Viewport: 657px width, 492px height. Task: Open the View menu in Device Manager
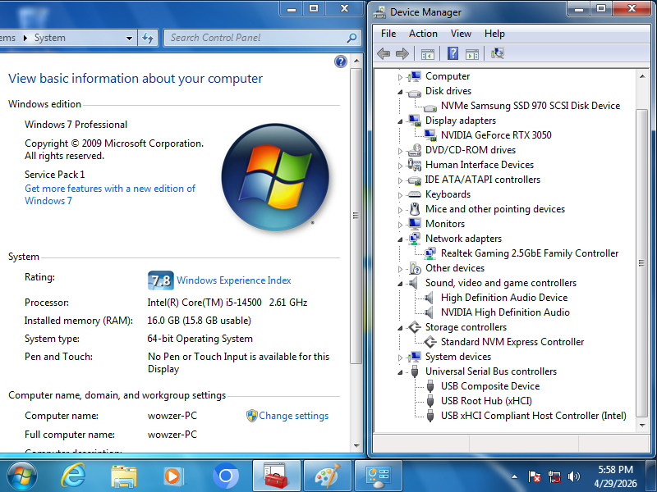(x=461, y=34)
